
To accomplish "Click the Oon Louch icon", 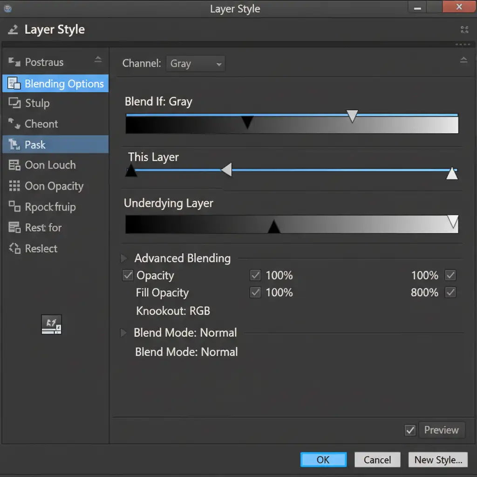I will [14, 165].
